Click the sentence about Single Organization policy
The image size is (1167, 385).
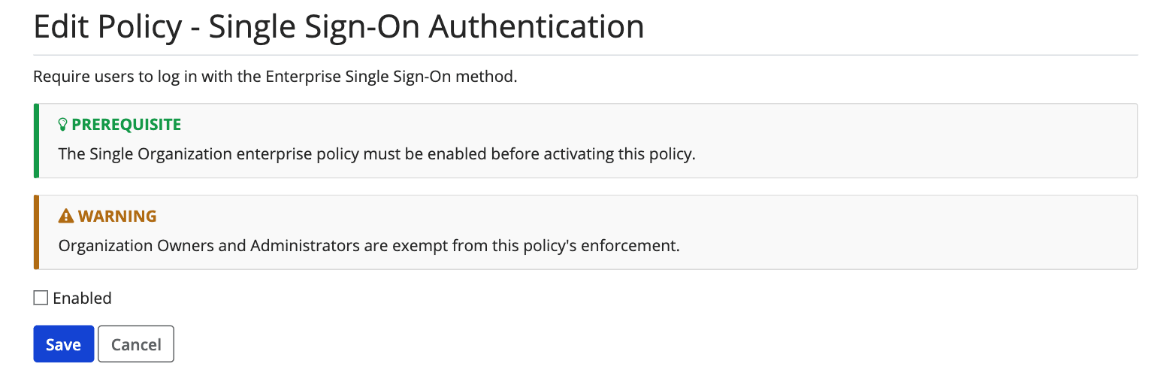point(377,154)
